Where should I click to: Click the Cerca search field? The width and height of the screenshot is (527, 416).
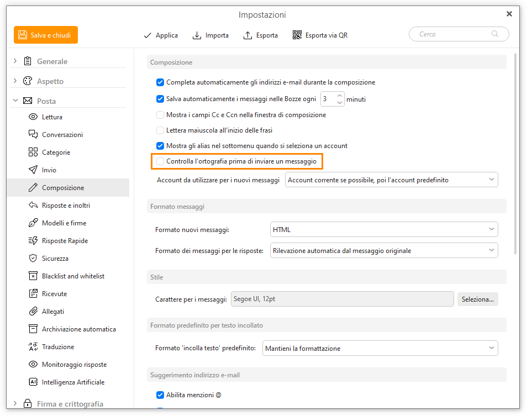point(459,34)
